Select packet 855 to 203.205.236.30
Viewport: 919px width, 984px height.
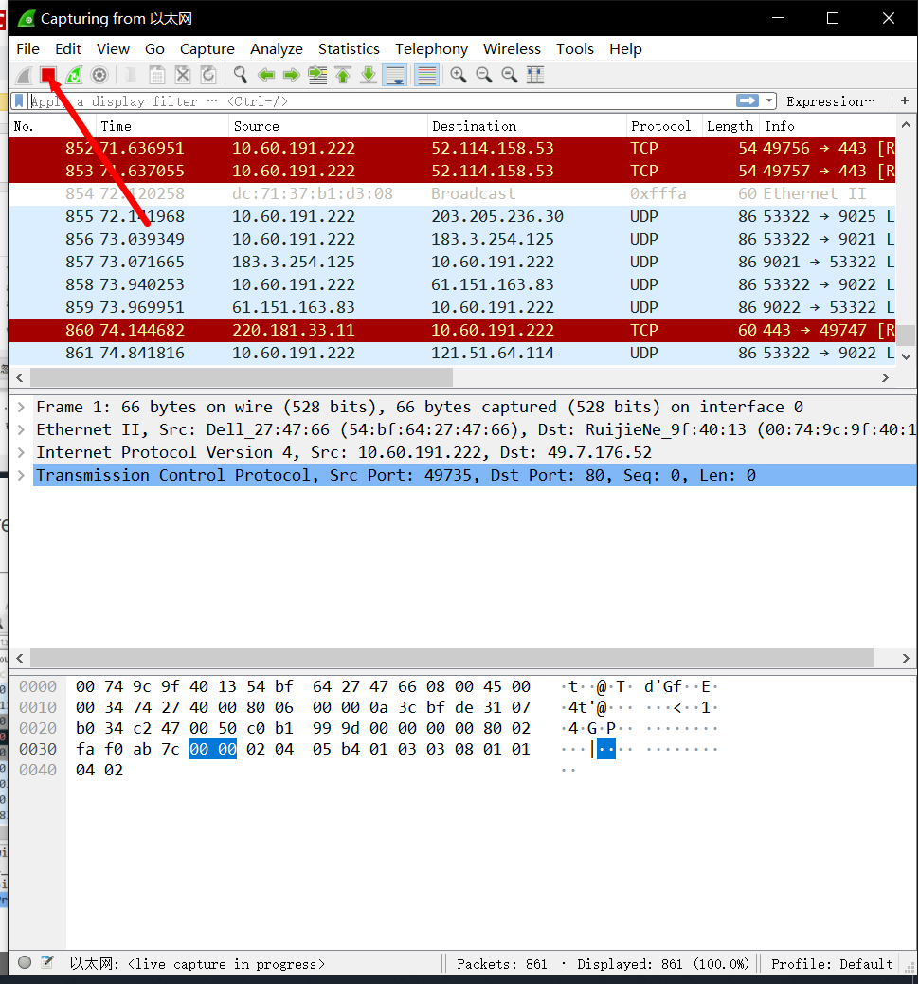[452, 216]
